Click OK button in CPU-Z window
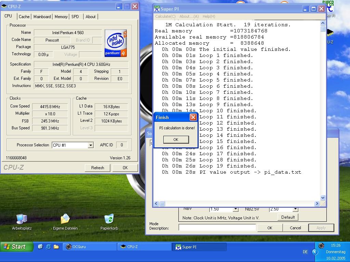 click(x=125, y=168)
